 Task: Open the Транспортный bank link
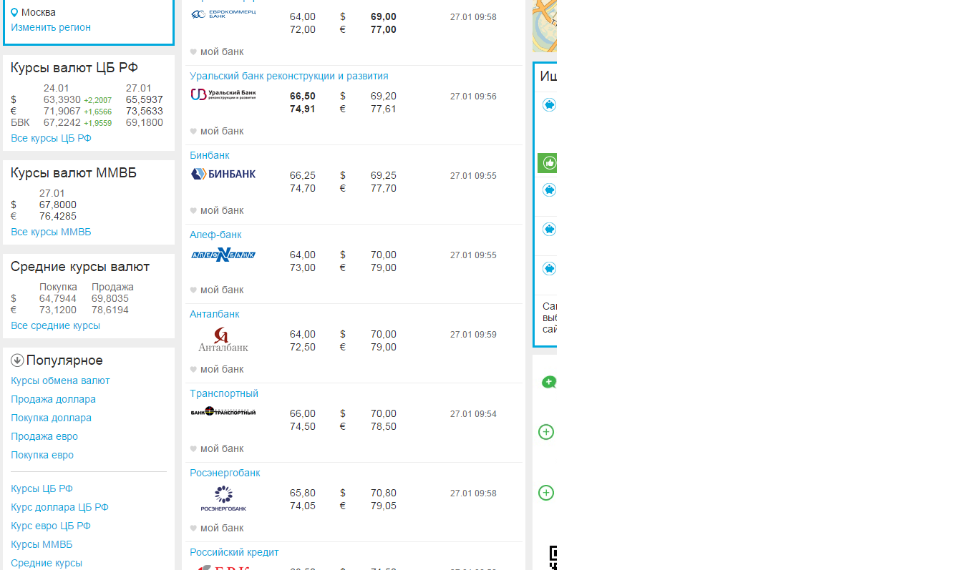pyautogui.click(x=224, y=393)
